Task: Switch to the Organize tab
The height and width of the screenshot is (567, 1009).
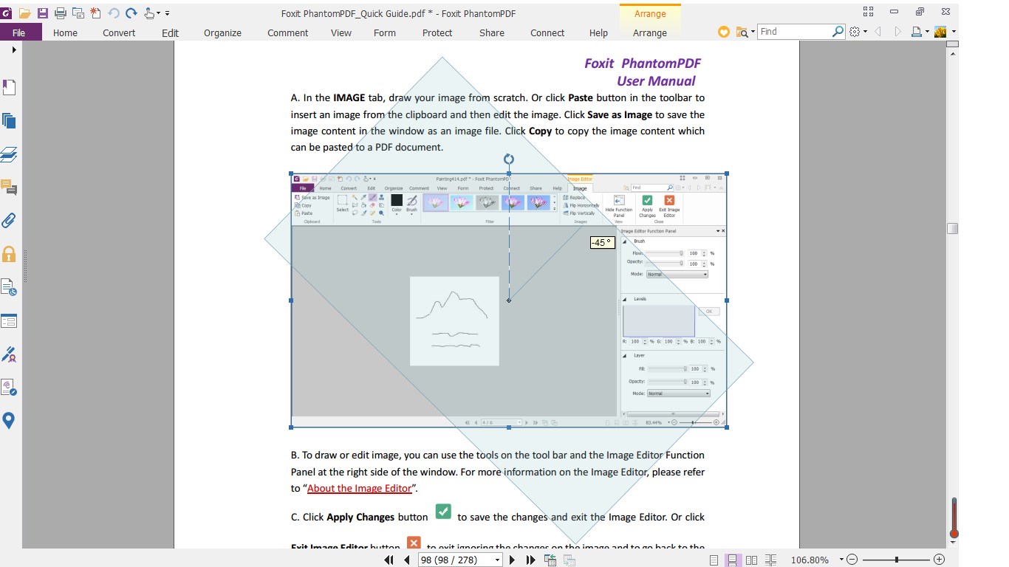Action: tap(222, 32)
